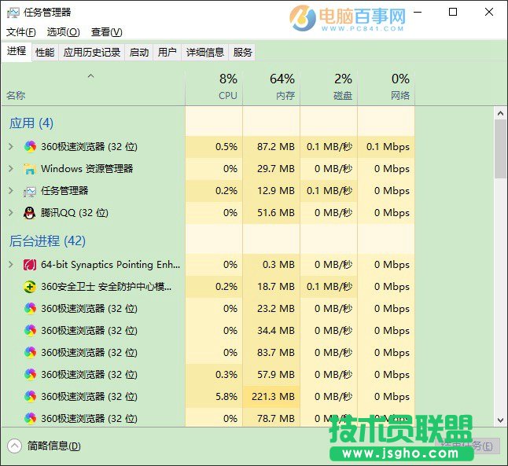This screenshot has width=508, height=466.
Task: Expand the 360极速浏览器 app entry
Action: pos(10,147)
